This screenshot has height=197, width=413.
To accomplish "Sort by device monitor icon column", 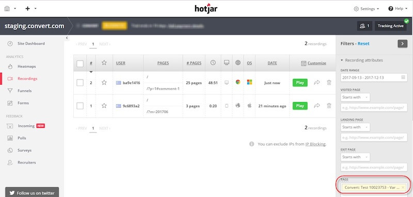I will click(x=227, y=62).
